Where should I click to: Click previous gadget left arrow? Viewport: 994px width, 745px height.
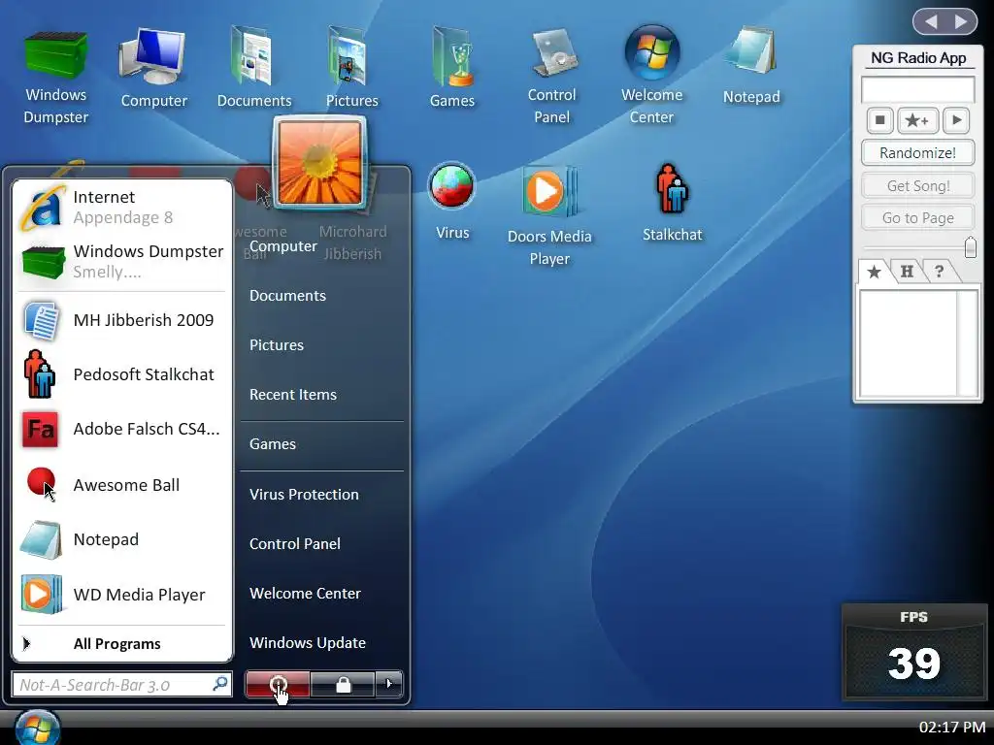coord(930,21)
